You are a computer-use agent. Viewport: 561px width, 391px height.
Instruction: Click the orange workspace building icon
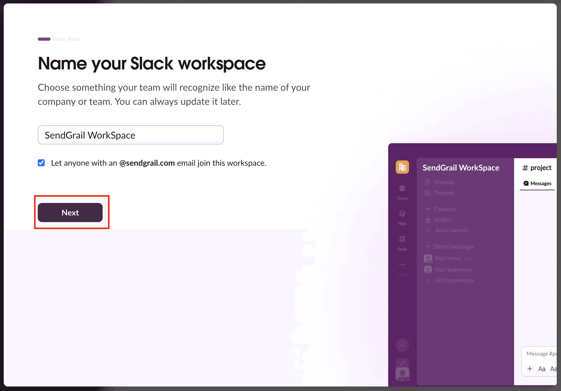point(402,167)
